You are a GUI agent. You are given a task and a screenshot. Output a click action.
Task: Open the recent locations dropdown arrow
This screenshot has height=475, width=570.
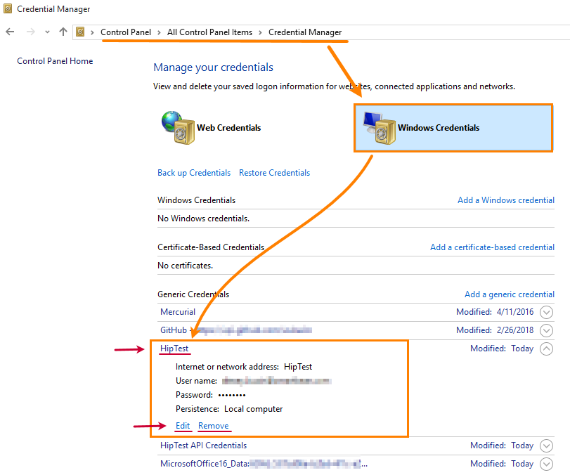(46, 32)
